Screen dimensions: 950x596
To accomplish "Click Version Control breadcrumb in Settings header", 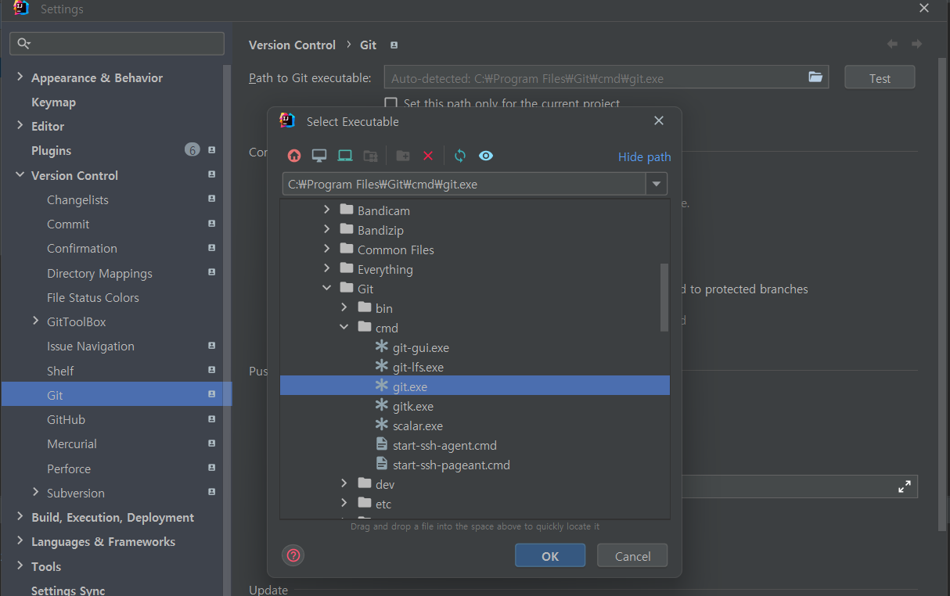I will (x=292, y=45).
